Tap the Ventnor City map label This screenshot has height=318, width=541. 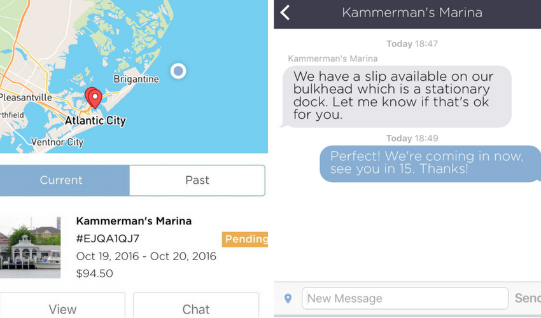pos(57,142)
